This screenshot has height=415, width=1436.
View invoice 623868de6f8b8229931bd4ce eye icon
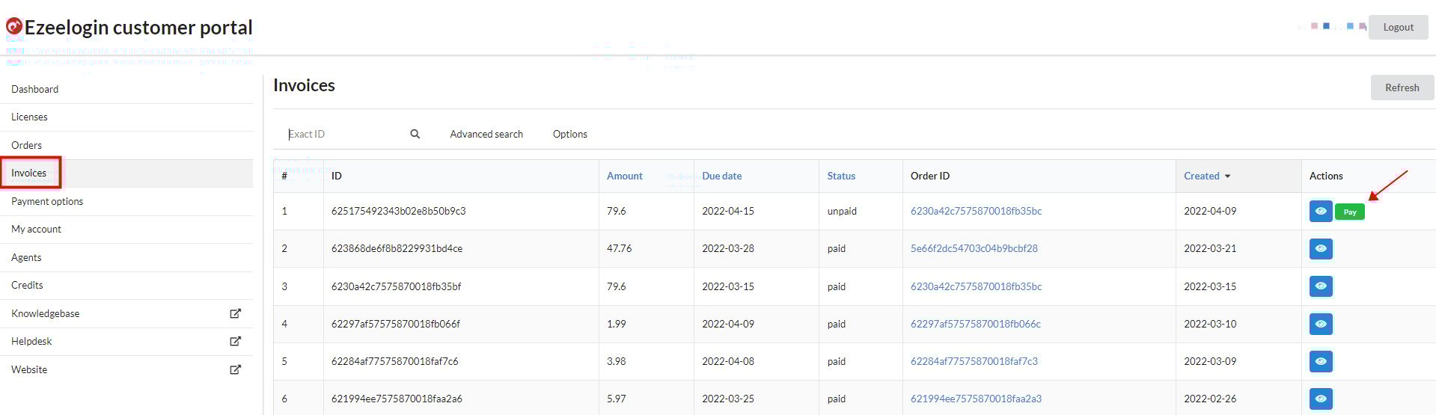[1321, 249]
